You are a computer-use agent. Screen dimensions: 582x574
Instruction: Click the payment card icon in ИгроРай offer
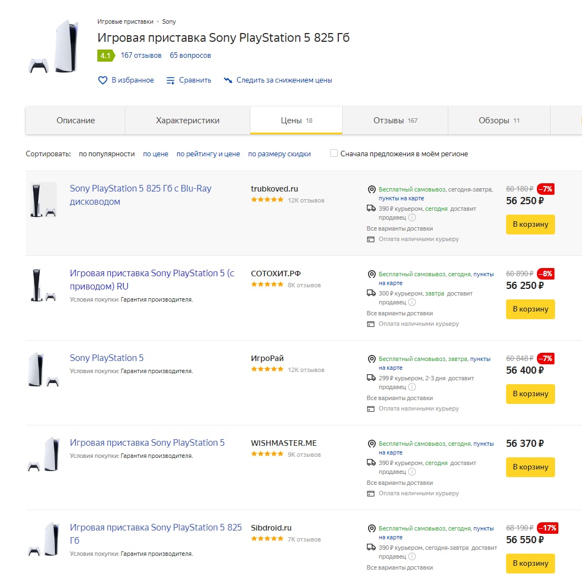click(371, 409)
